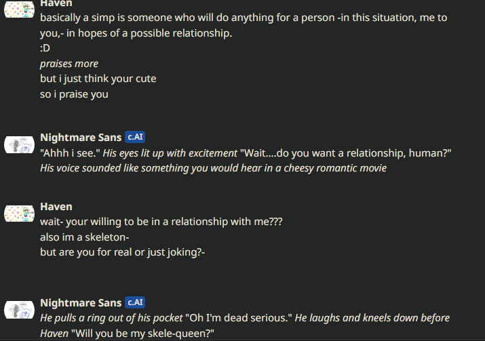The width and height of the screenshot is (485, 341).
Task: Click the c.AI badge above the ring message
Action: click(135, 302)
